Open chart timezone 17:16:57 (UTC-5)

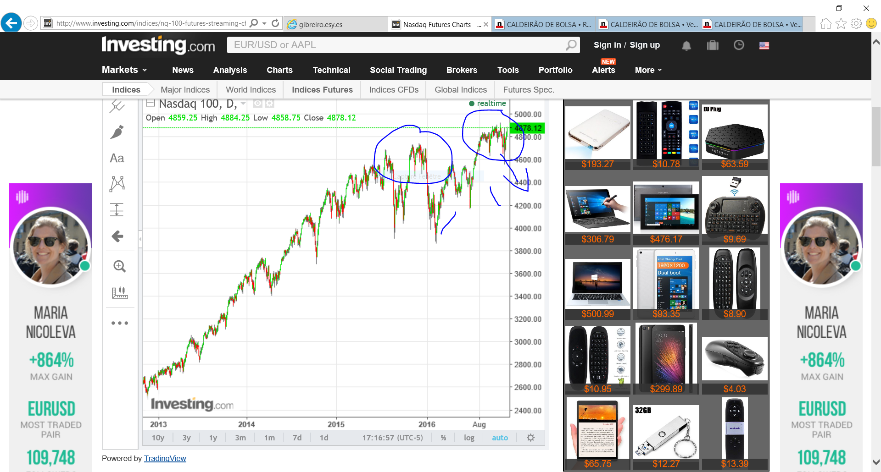[392, 438]
